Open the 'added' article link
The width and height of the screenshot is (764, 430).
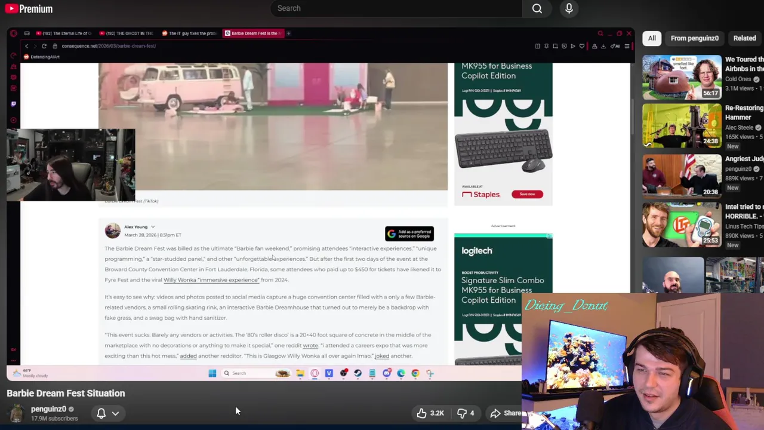tap(188, 356)
